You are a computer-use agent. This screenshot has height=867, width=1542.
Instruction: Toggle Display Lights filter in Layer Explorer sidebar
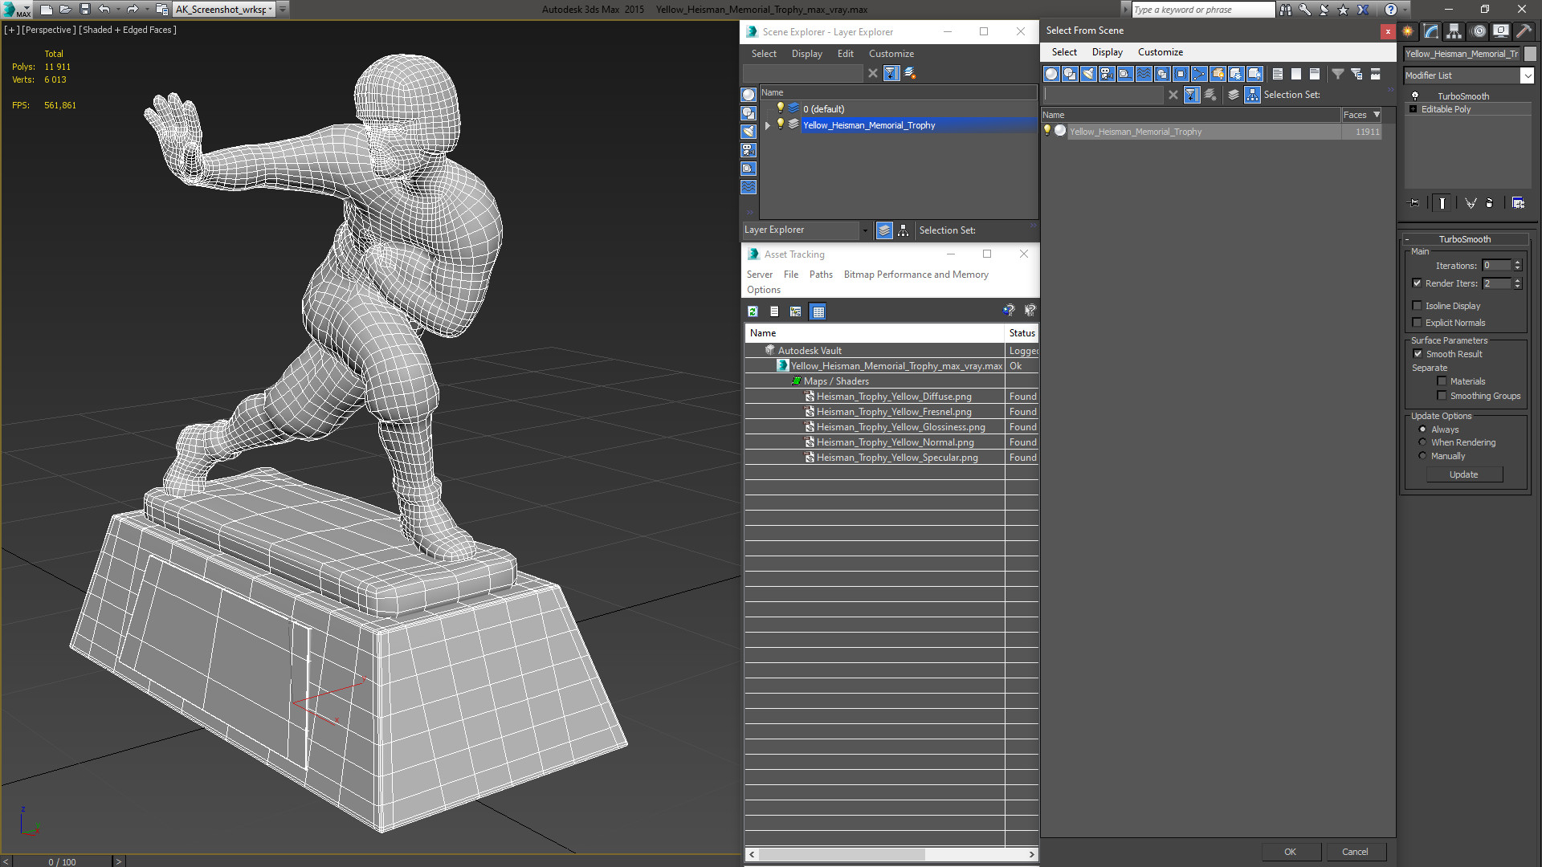(749, 132)
